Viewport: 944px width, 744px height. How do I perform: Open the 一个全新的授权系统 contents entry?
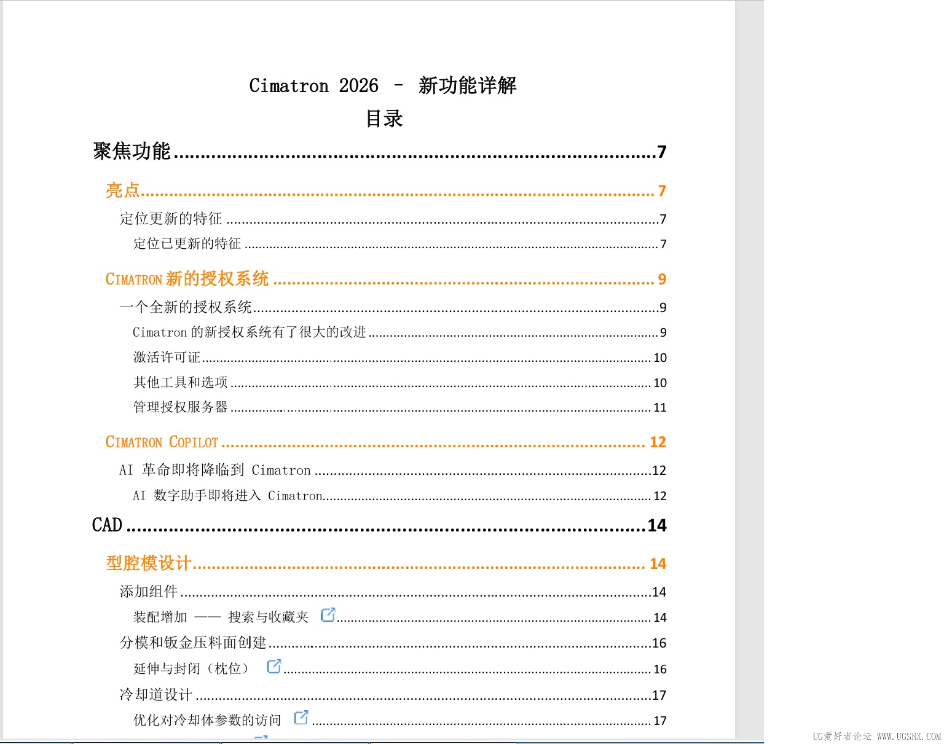393,307
